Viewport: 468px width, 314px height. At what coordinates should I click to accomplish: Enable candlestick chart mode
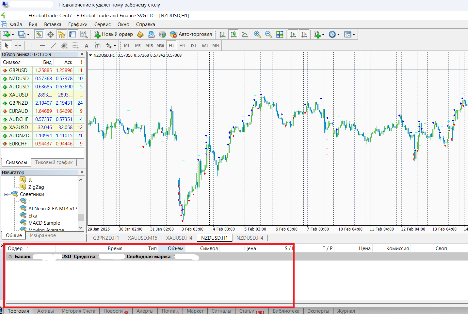coord(234,34)
